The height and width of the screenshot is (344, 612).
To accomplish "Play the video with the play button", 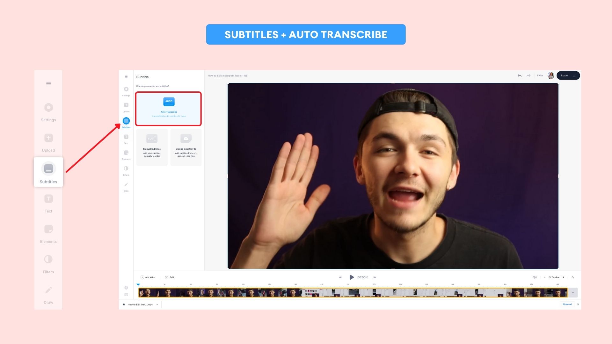I will pos(352,277).
